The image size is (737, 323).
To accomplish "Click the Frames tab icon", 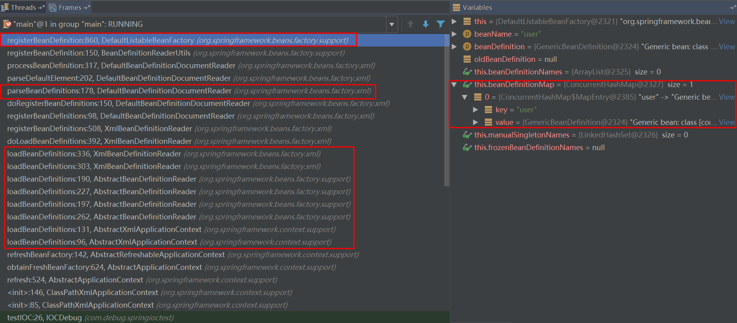I will (53, 7).
